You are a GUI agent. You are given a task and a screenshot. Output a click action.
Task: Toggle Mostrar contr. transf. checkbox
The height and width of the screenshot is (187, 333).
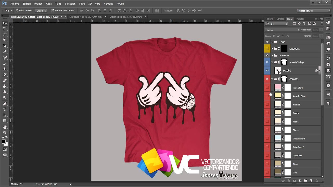click(53, 11)
